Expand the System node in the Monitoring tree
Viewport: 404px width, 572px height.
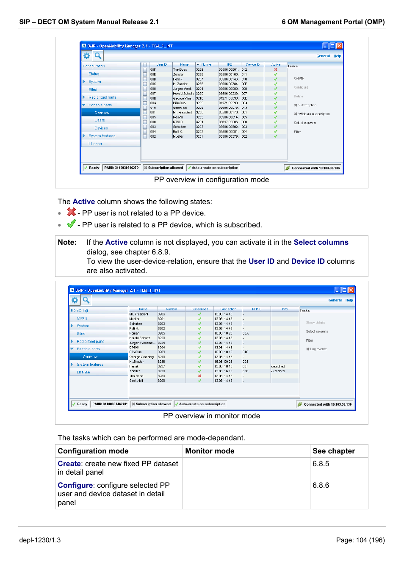(72, 326)
